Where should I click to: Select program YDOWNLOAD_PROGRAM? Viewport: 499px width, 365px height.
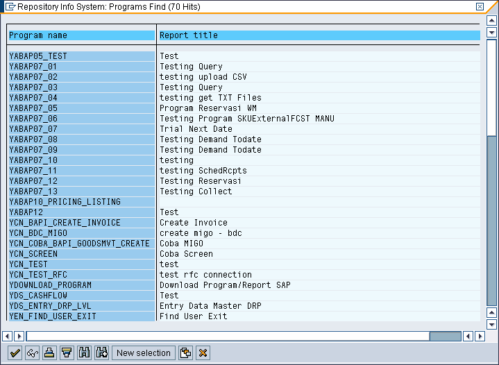82,285
